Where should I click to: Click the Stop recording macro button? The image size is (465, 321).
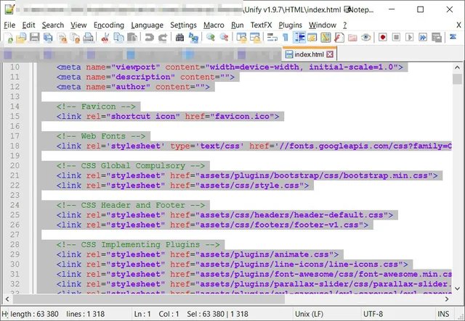(x=396, y=37)
